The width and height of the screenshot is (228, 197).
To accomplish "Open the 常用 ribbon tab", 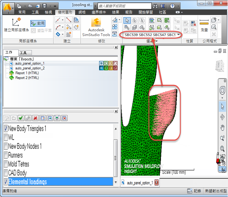I will [22, 12].
